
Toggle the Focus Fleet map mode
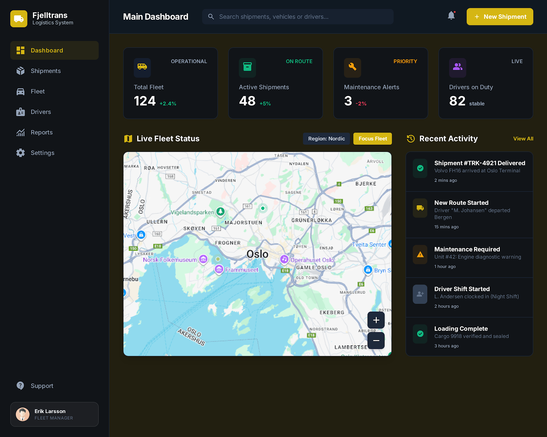[372, 139]
